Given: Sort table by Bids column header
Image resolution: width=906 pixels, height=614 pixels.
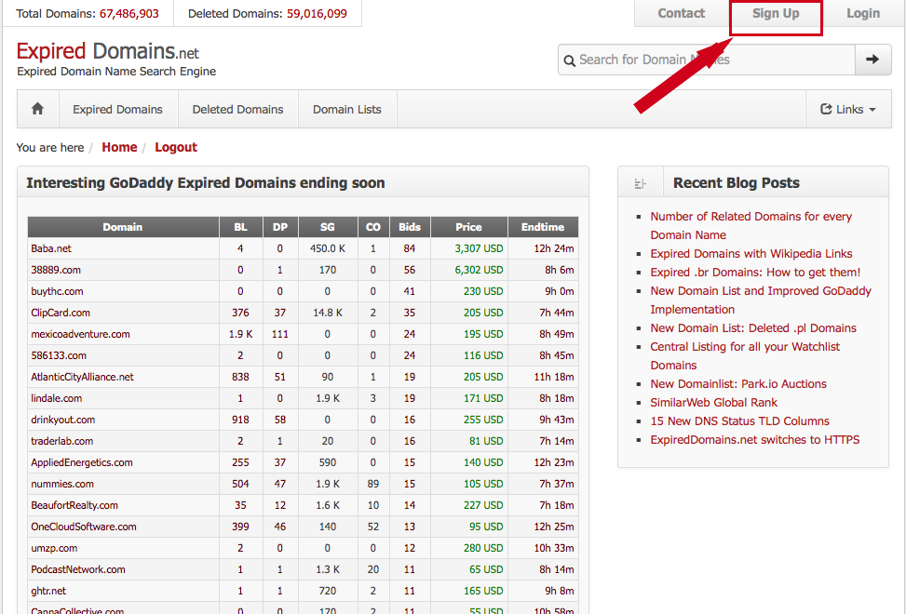Looking at the screenshot, I should tap(410, 227).
